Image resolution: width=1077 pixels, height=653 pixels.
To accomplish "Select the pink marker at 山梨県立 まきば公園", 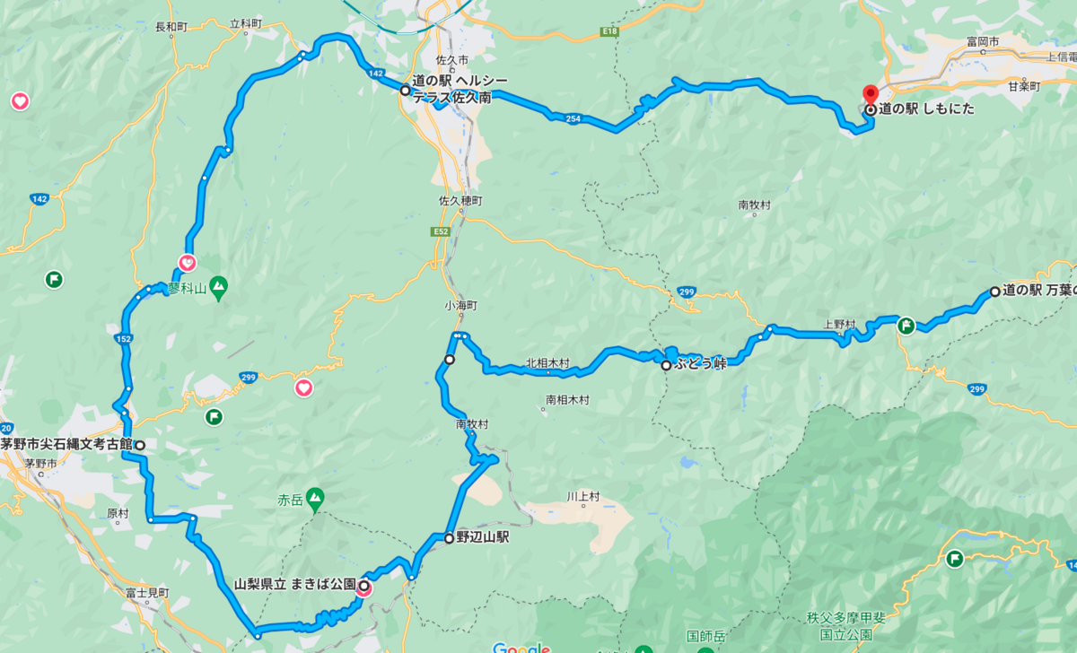I will click(x=363, y=588).
